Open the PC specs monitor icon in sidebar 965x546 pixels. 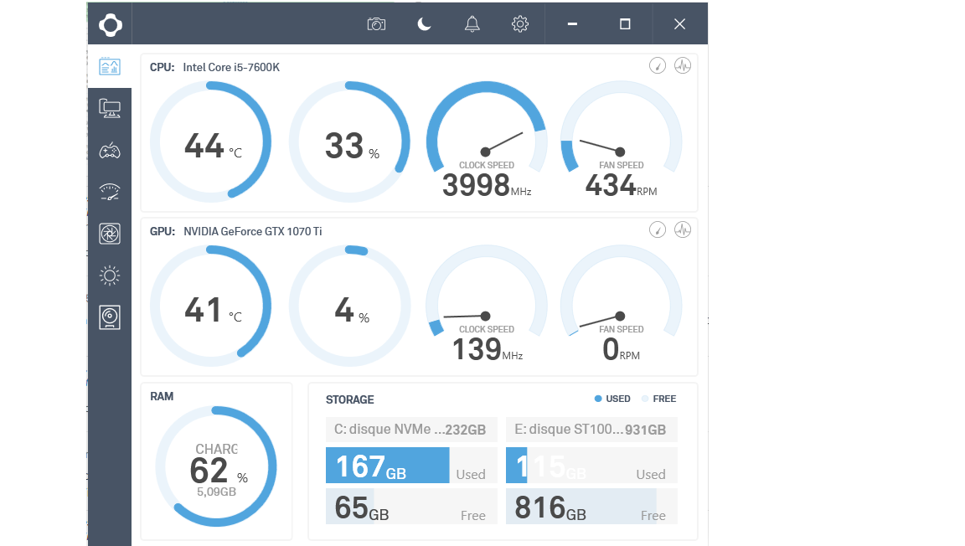click(110, 108)
